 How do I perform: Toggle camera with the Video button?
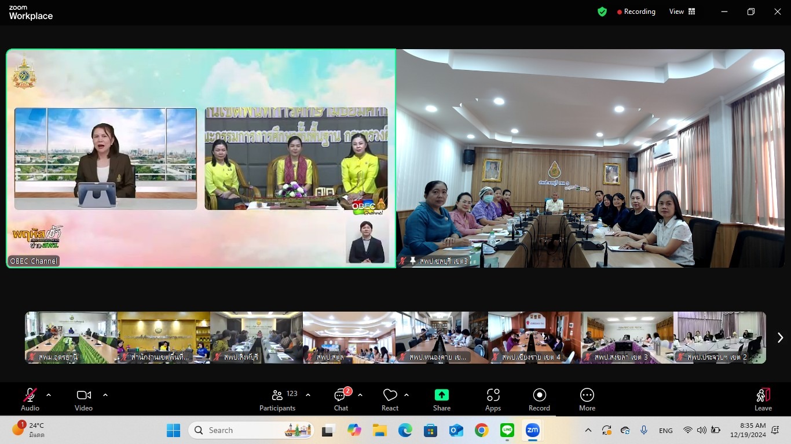click(x=83, y=399)
